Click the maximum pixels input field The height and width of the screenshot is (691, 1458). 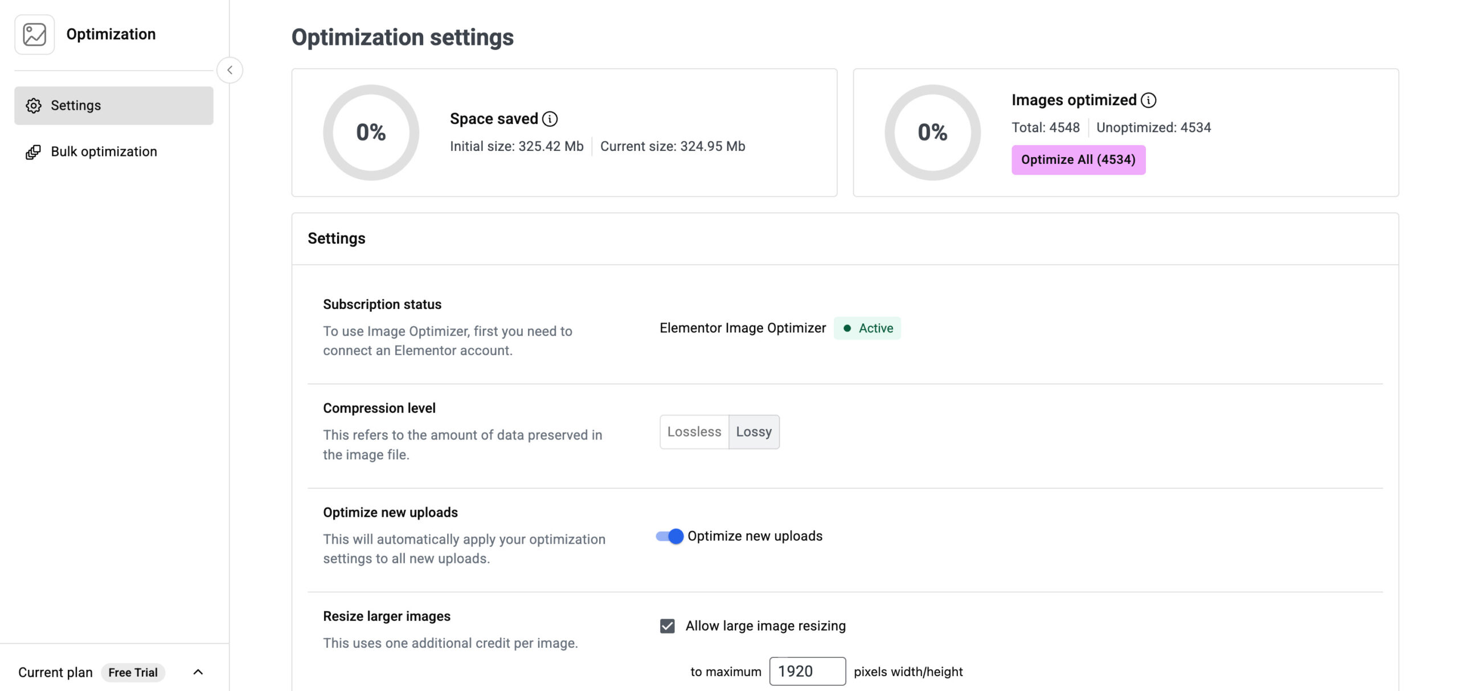tap(807, 671)
